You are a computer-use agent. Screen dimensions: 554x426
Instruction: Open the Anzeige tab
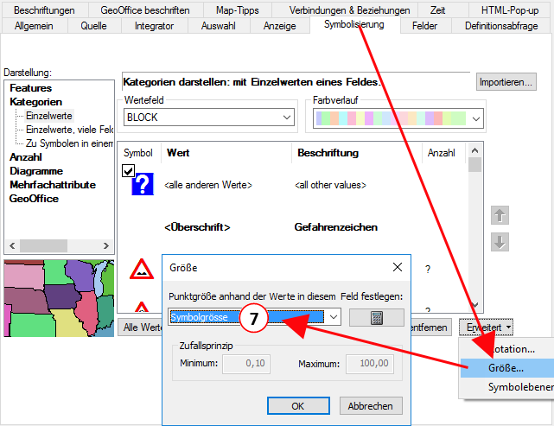279,26
